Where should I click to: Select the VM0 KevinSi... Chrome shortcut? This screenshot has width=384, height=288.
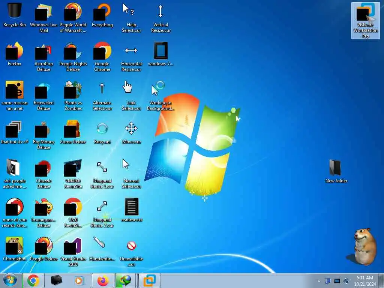[73, 213]
